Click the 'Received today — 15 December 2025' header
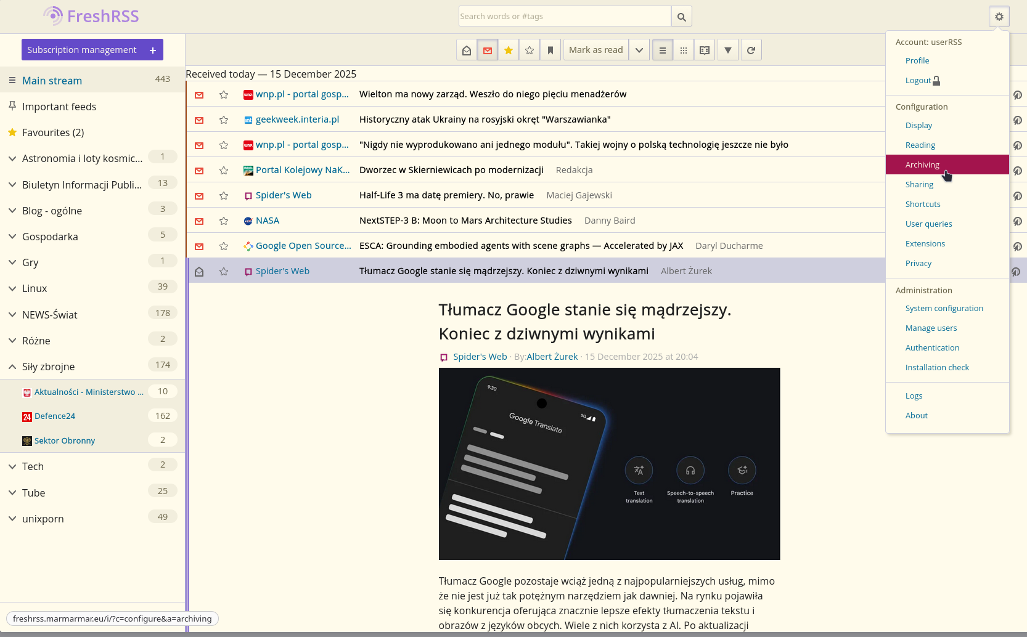 [271, 74]
